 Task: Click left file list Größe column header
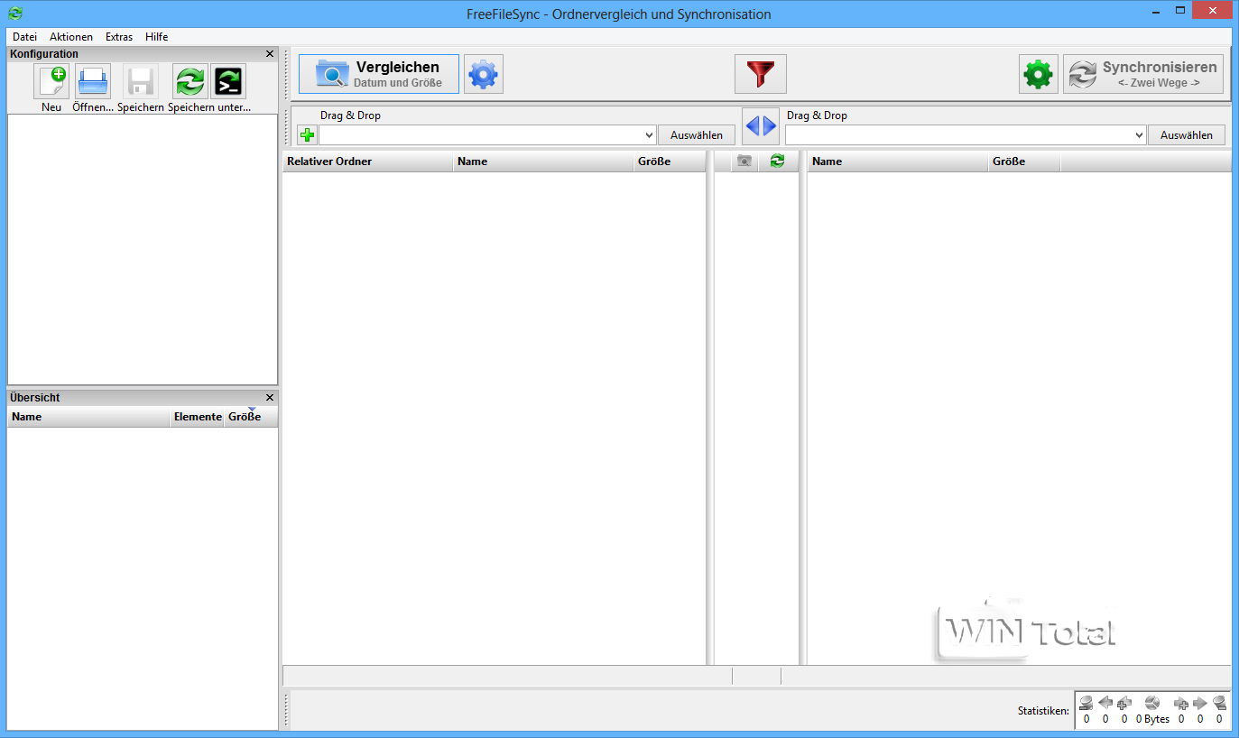pyautogui.click(x=669, y=161)
